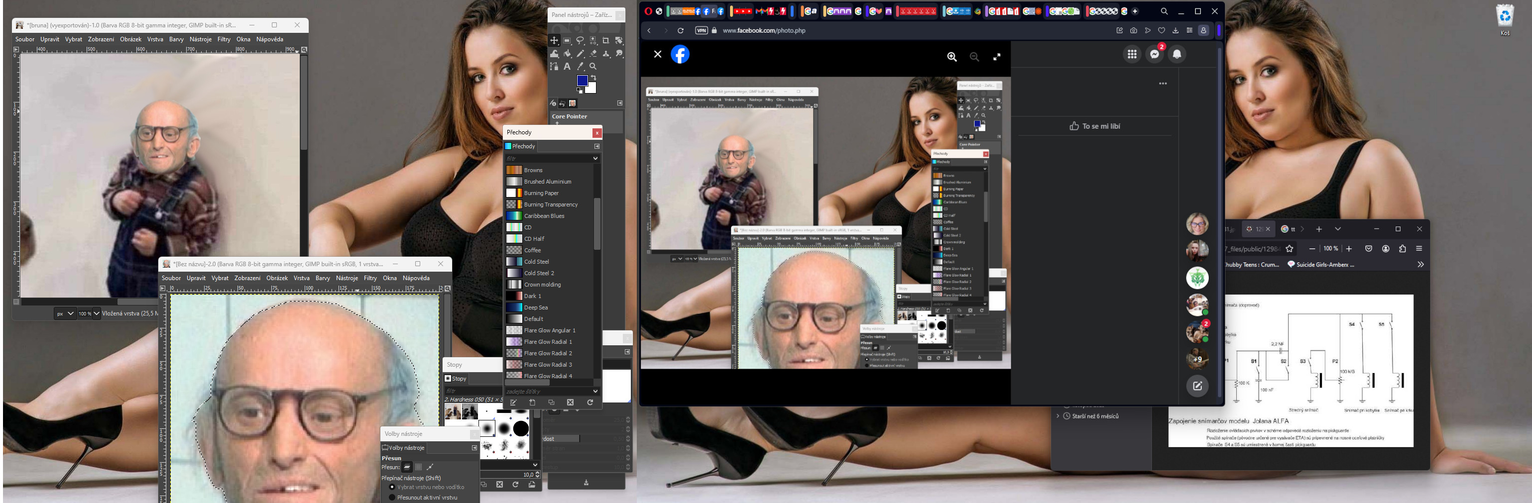1532x503 pixels.
Task: Click the white background color swatch
Action: coord(593,89)
